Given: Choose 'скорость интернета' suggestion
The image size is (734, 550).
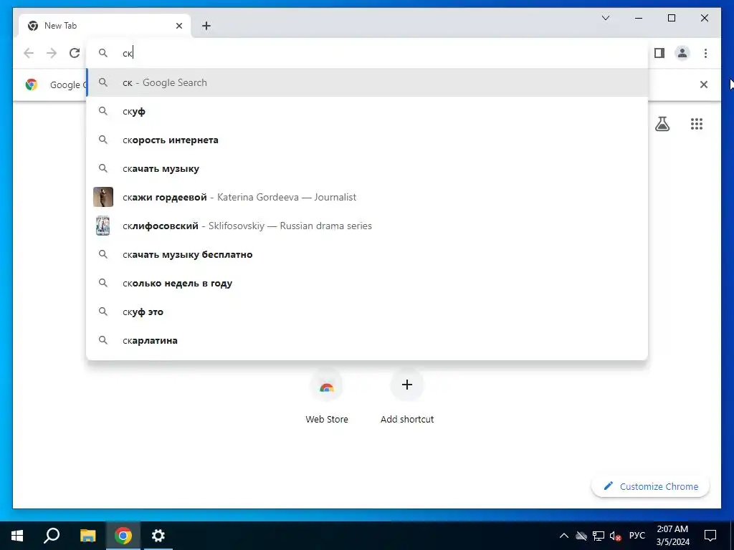Looking at the screenshot, I should [x=368, y=140].
